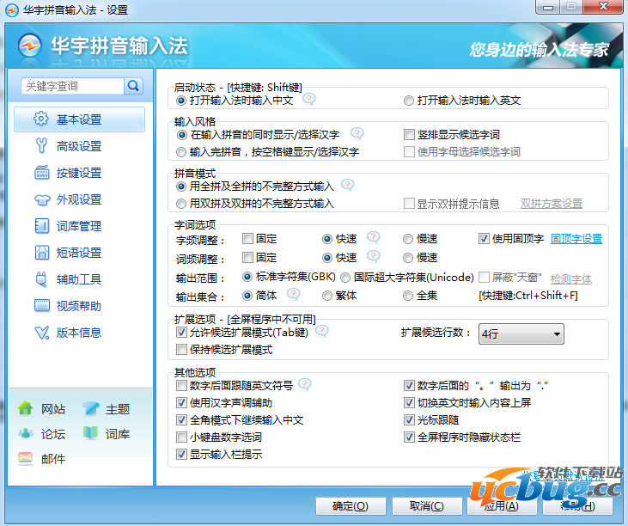628x526 pixels.
Task: Switch to 版本信息 menu label
Action: pyautogui.click(x=79, y=333)
